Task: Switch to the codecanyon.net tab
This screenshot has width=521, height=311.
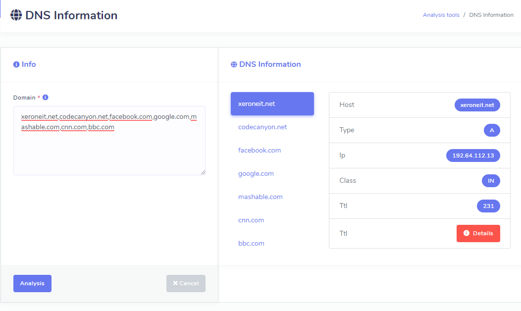Action: (262, 127)
